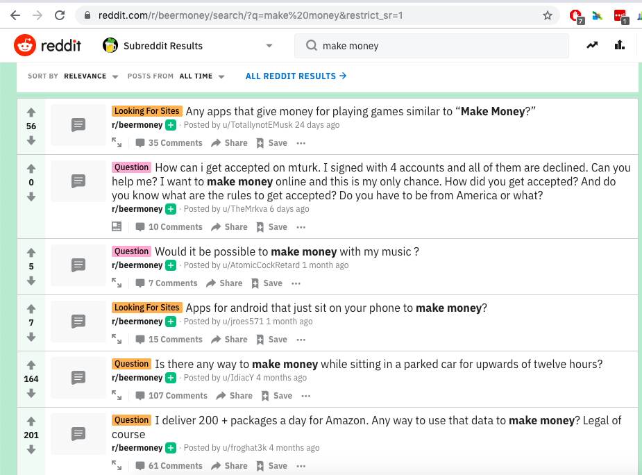
Task: Open the Sort By Relevance dropdown
Action: point(91,76)
